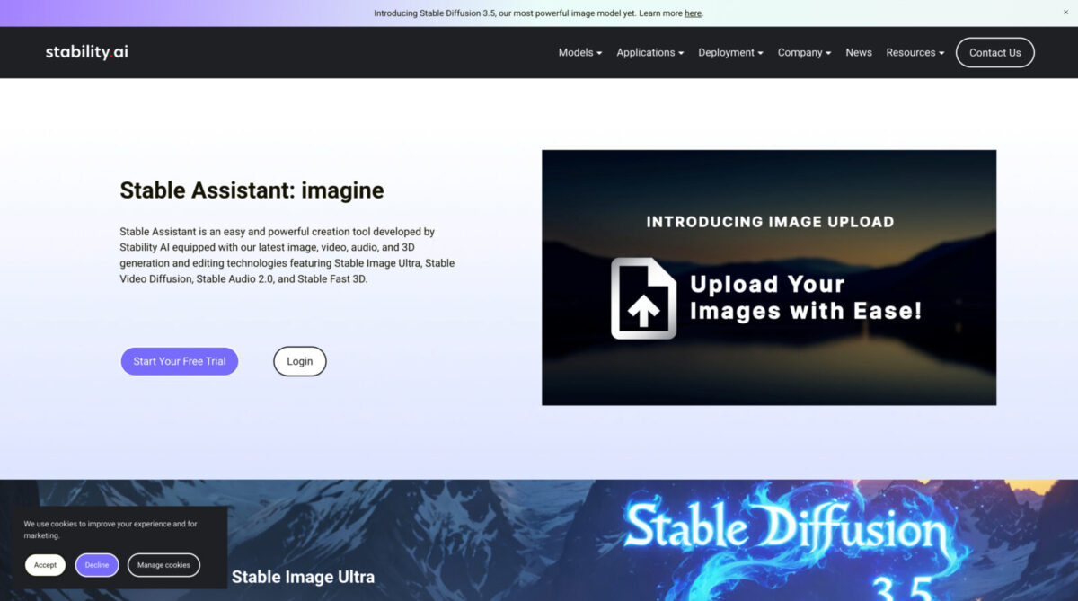Navigate to Contact Us
Image resolution: width=1078 pixels, height=601 pixels.
coord(994,52)
